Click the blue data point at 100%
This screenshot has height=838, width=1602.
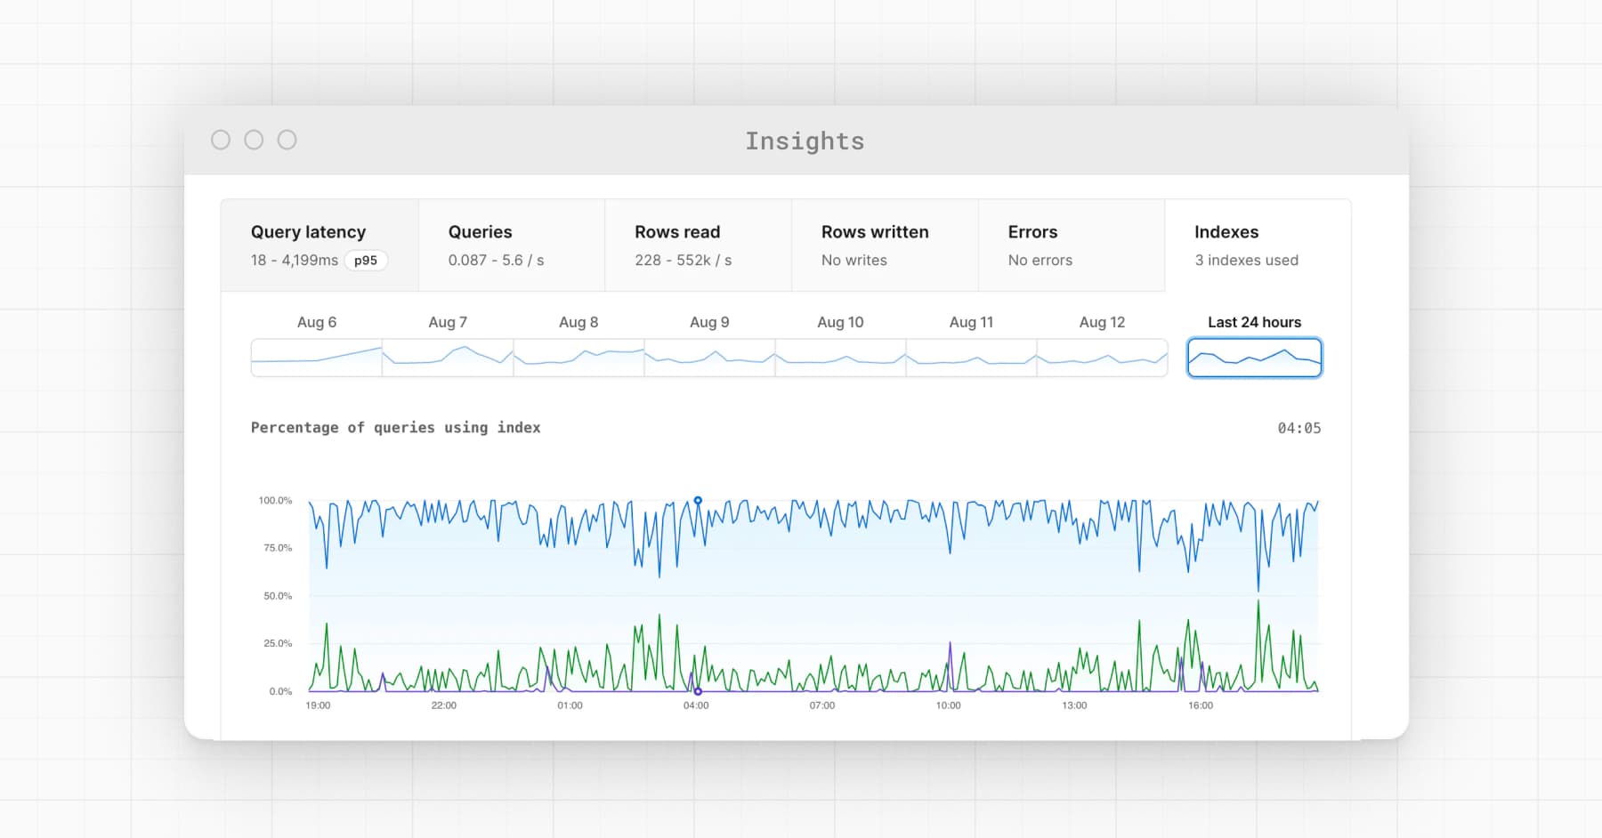click(x=698, y=501)
